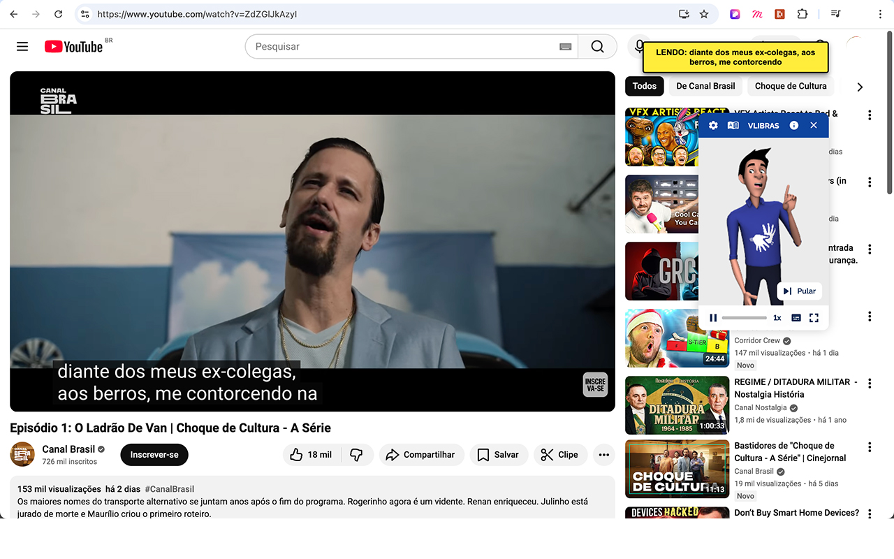Reload the browser page

click(x=59, y=14)
